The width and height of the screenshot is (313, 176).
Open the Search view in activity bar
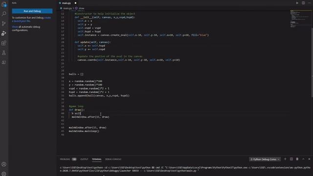[x=4, y=14]
